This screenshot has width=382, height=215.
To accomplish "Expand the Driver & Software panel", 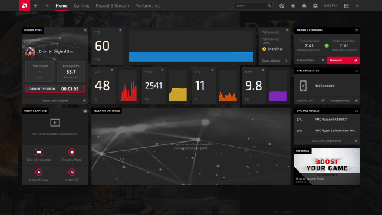I will 357,31.
